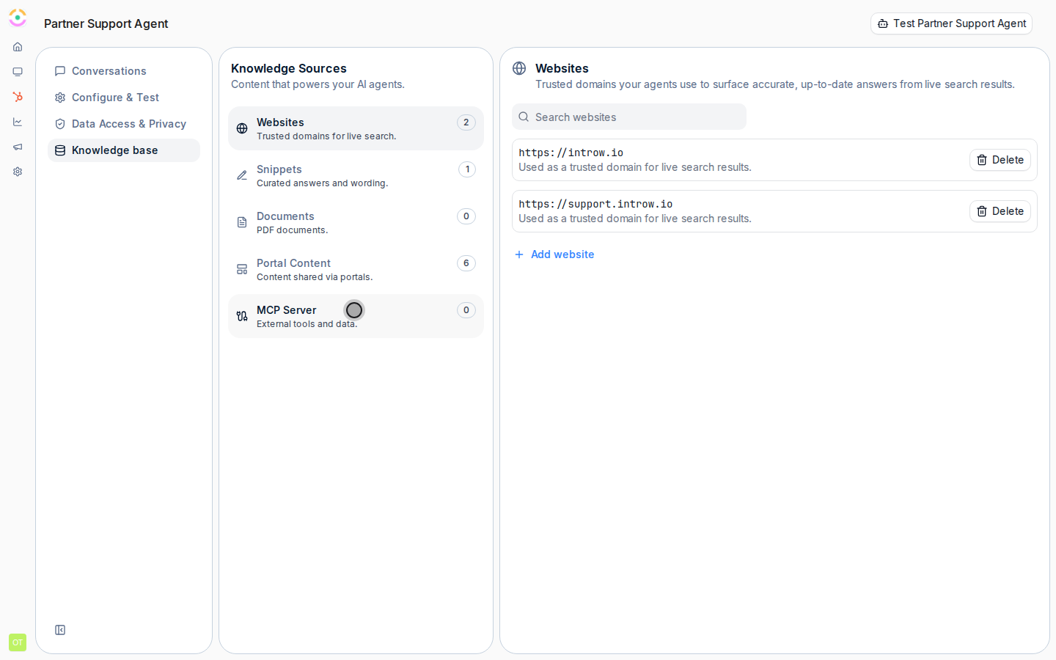Focus the Search websites field
The image size is (1056, 660).
coord(629,117)
